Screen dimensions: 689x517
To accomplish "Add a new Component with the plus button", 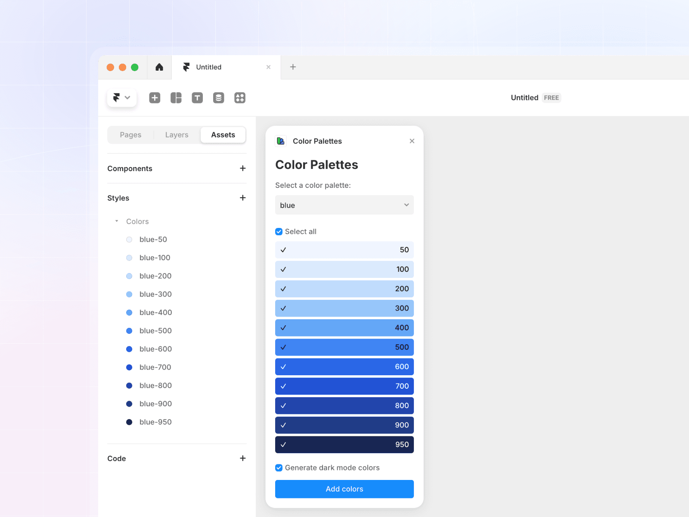I will pos(243,168).
